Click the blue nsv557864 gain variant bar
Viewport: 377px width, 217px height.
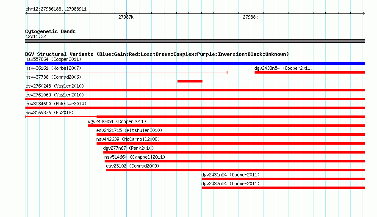pos(195,63)
